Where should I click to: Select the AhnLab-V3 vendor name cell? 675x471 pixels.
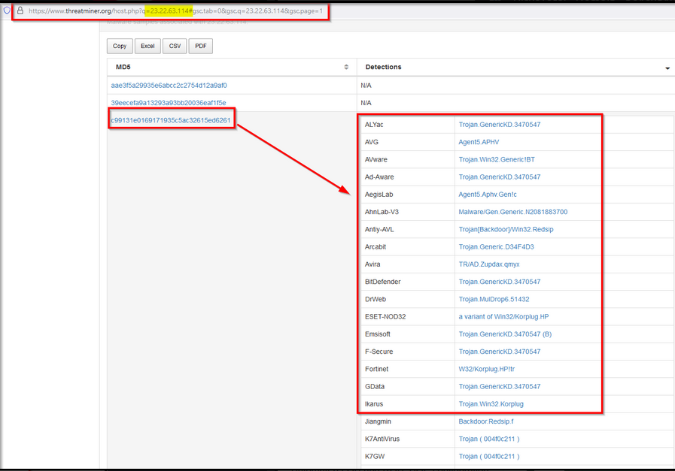408,212
